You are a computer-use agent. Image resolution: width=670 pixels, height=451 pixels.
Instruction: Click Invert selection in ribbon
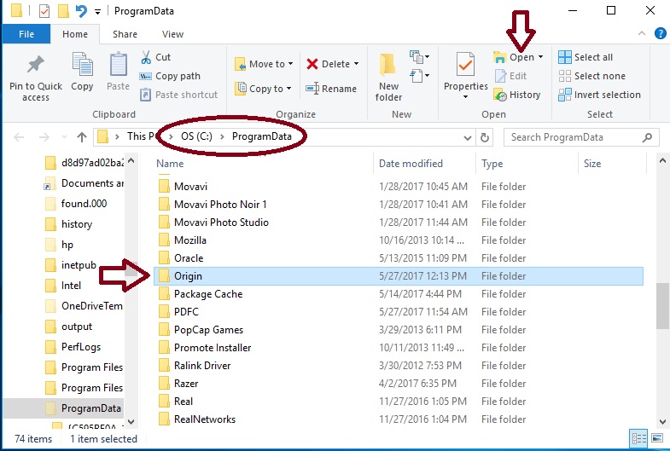click(599, 95)
